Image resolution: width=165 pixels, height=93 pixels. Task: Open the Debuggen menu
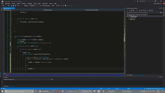tap(30, 3)
